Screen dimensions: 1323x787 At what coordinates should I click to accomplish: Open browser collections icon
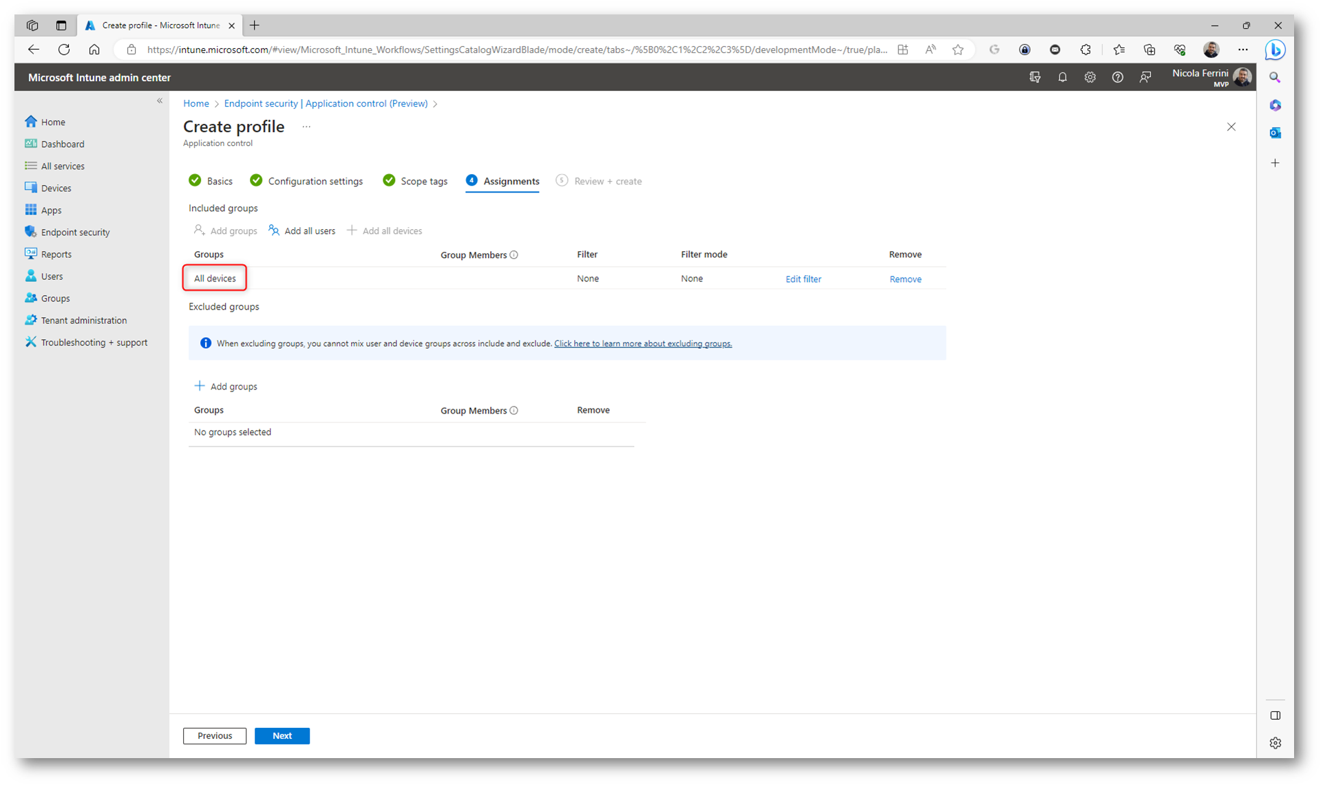coord(1150,50)
